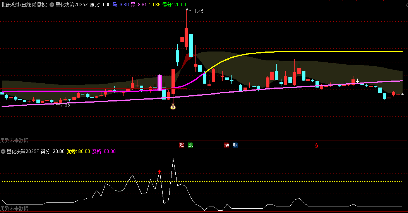Image resolution: width=408 pixels, height=213 pixels.
Task: Click the red S marker icon
Action: tap(316, 146)
